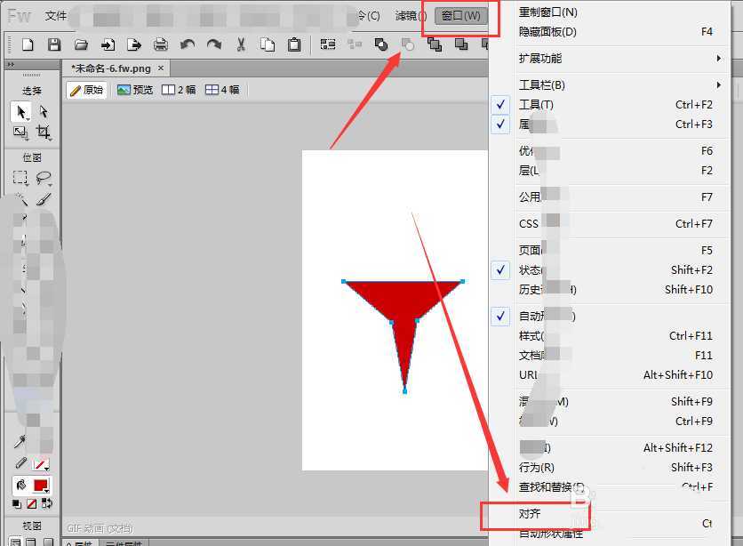
Task: Click the New document icon
Action: (28, 44)
